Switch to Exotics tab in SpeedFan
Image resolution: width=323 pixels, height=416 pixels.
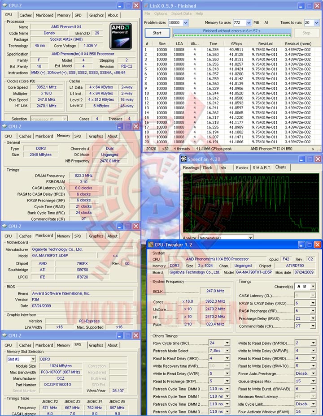point(242,167)
